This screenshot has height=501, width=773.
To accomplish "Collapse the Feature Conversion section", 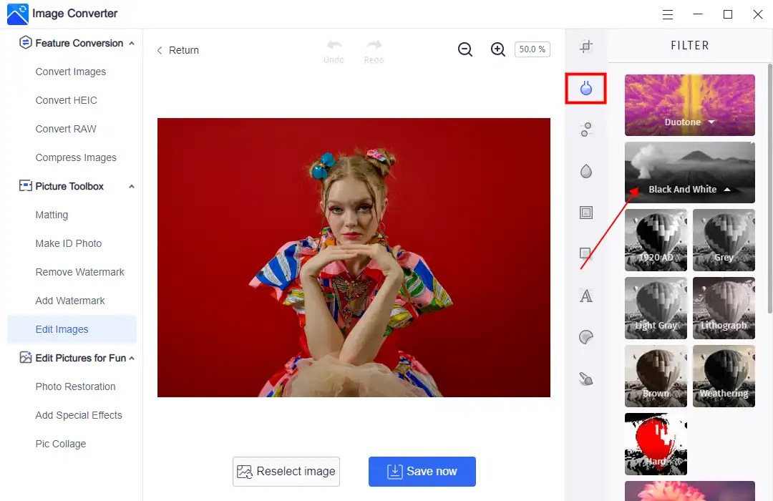I will (132, 44).
